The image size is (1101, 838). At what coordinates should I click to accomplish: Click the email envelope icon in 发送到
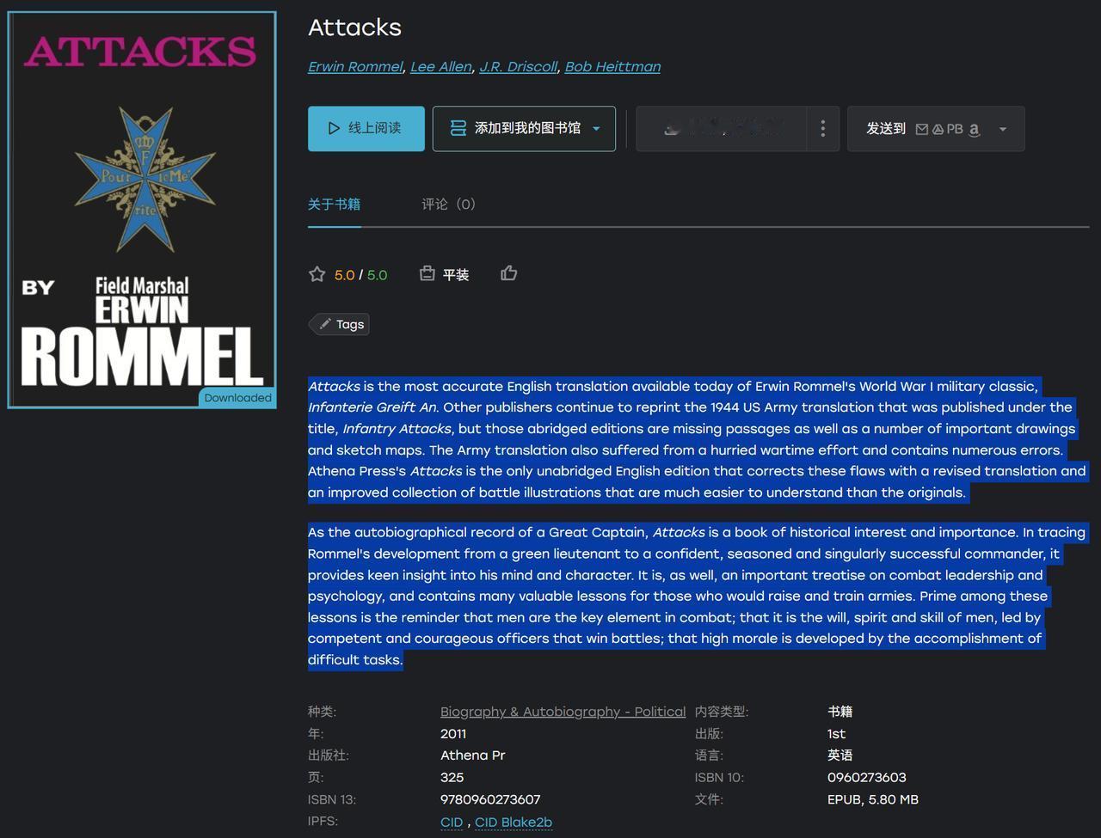tap(922, 129)
